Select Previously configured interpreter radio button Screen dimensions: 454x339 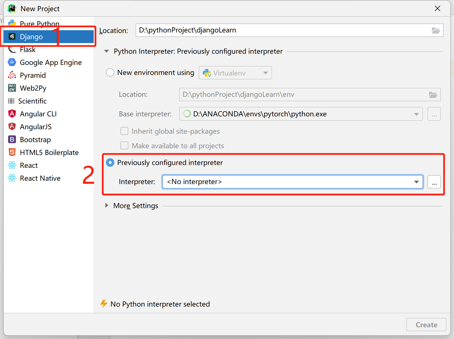(110, 163)
